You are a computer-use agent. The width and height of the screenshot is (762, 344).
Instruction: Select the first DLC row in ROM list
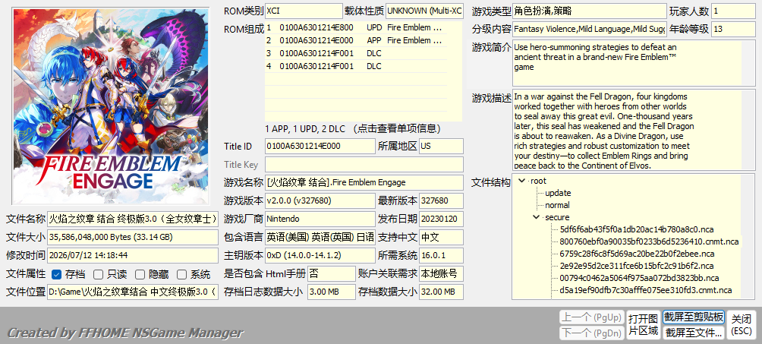point(356,53)
